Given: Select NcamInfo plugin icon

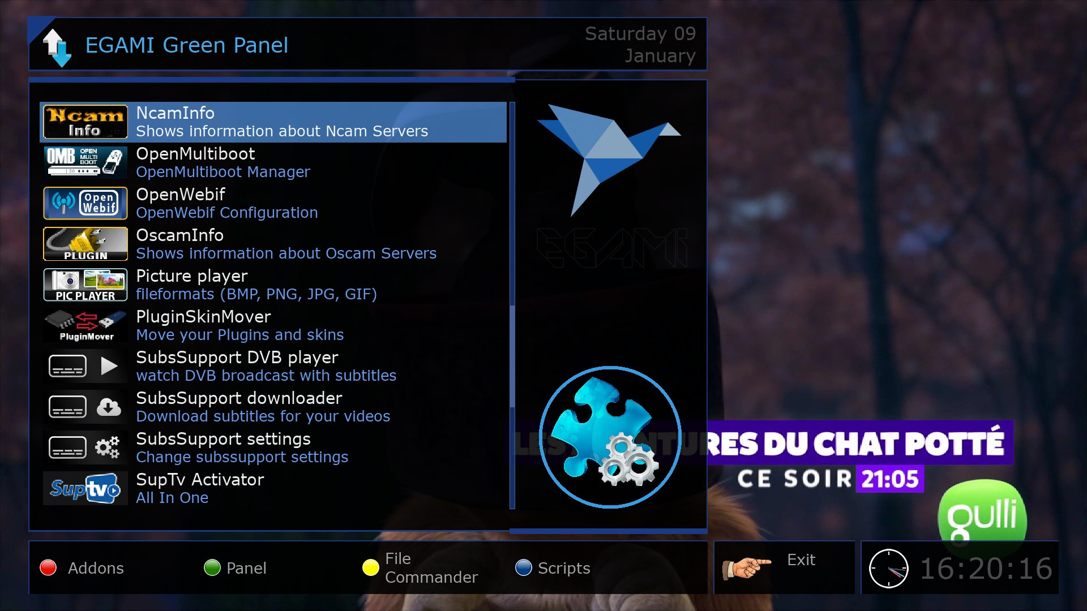Looking at the screenshot, I should coord(85,121).
